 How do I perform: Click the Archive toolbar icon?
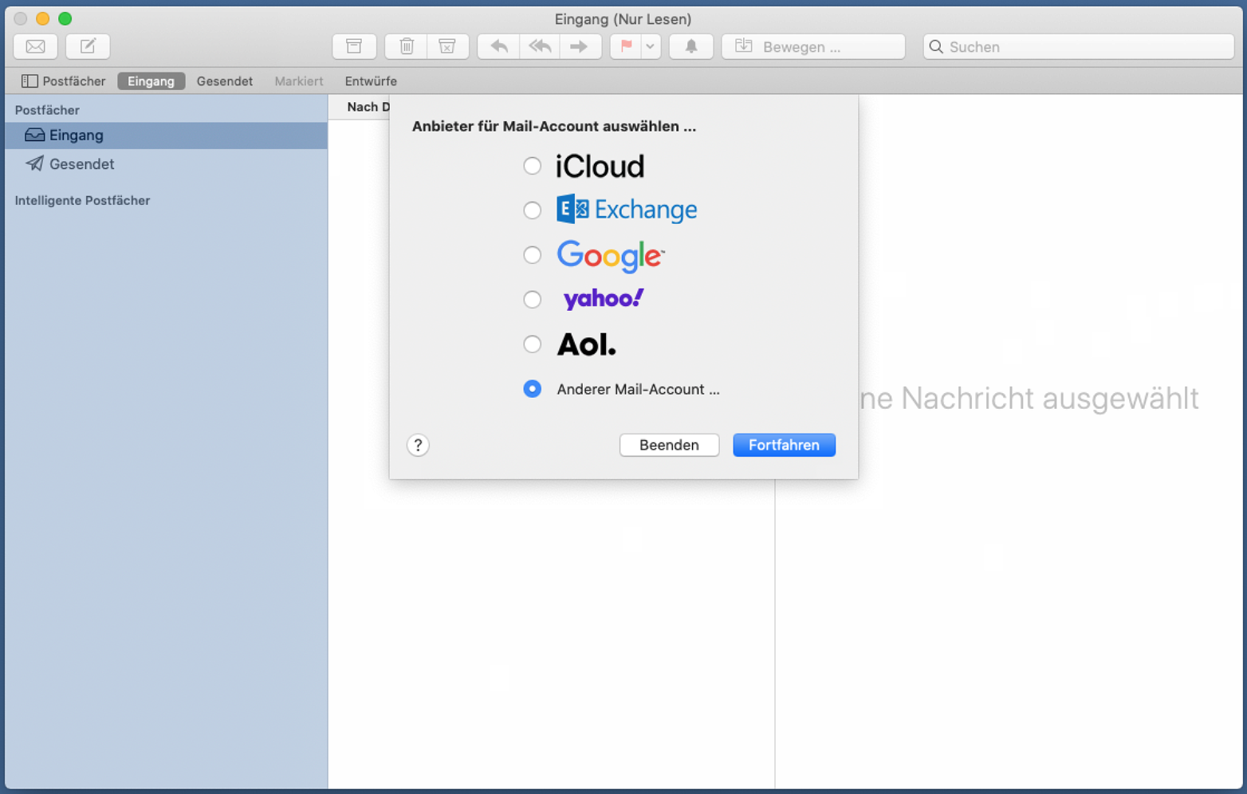point(354,47)
